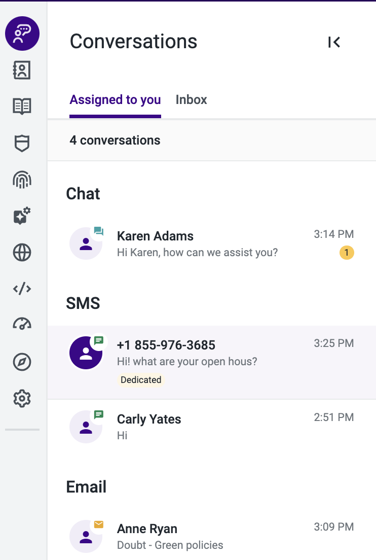Open Karen Adams chat conversation
The height and width of the screenshot is (560, 376).
tap(211, 243)
